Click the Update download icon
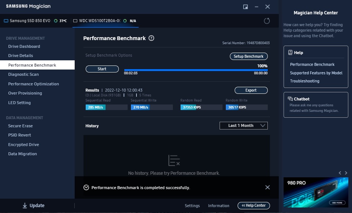This screenshot has width=352, height=213. [x=25, y=206]
